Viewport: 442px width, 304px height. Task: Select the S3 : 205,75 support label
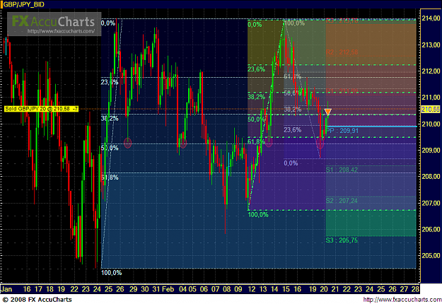click(x=342, y=240)
